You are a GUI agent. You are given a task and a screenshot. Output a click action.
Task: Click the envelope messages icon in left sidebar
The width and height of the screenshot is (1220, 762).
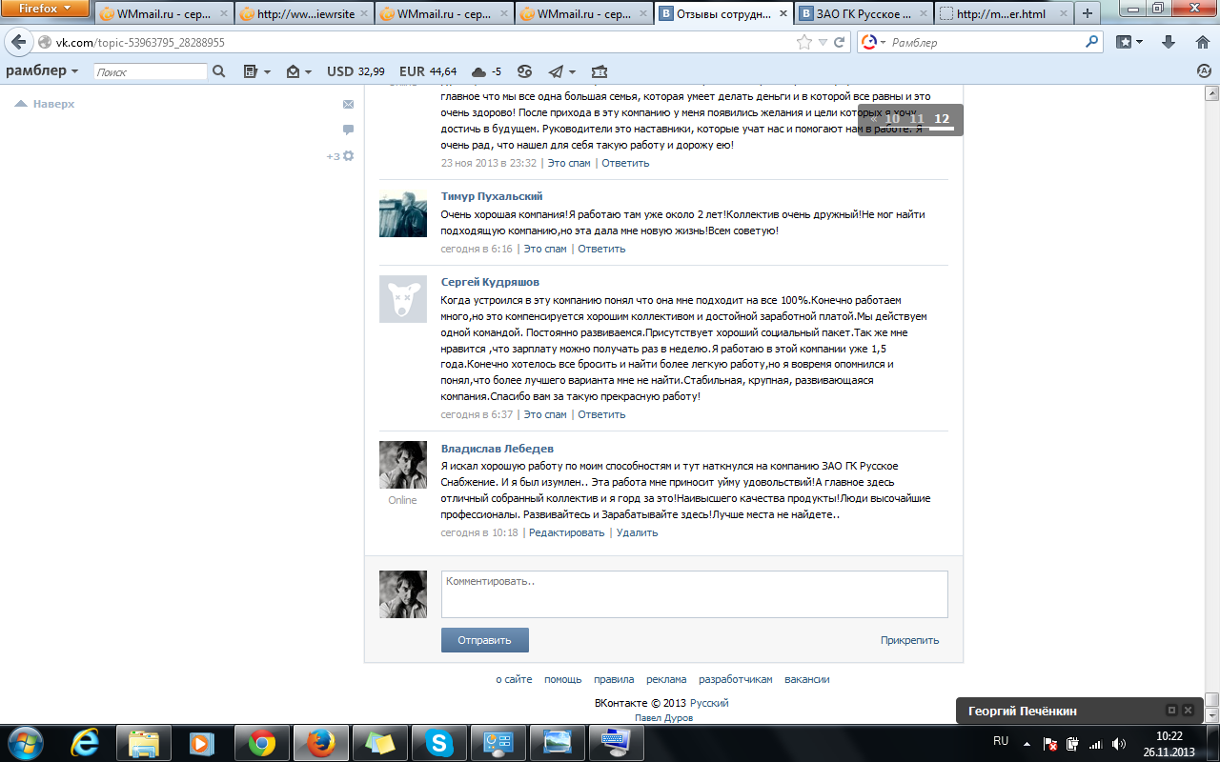[348, 104]
